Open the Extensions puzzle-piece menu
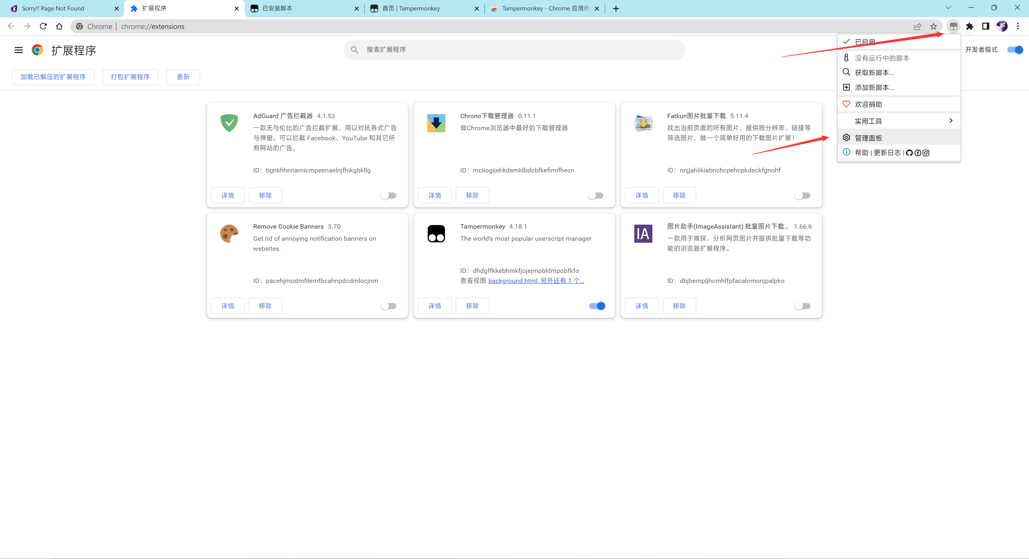Screen dimensions: 1029x559 pyautogui.click(x=970, y=27)
